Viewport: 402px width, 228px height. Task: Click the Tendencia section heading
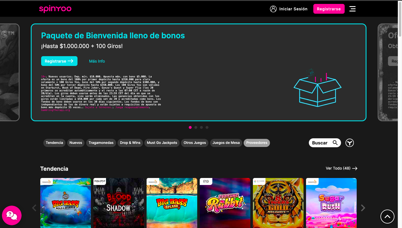(x=54, y=169)
